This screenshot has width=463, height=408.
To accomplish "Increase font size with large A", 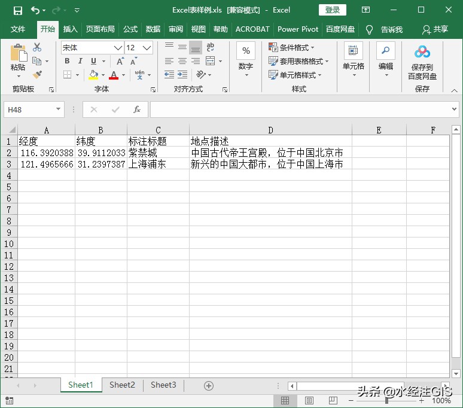I will point(120,62).
